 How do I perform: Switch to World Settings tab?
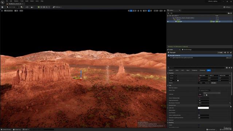point(187,49)
